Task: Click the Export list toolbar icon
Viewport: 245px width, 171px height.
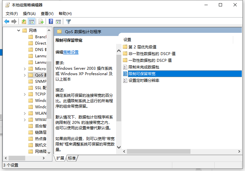Action: tap(41, 22)
